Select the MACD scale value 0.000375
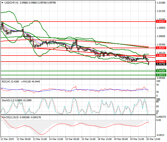 point(161,117)
